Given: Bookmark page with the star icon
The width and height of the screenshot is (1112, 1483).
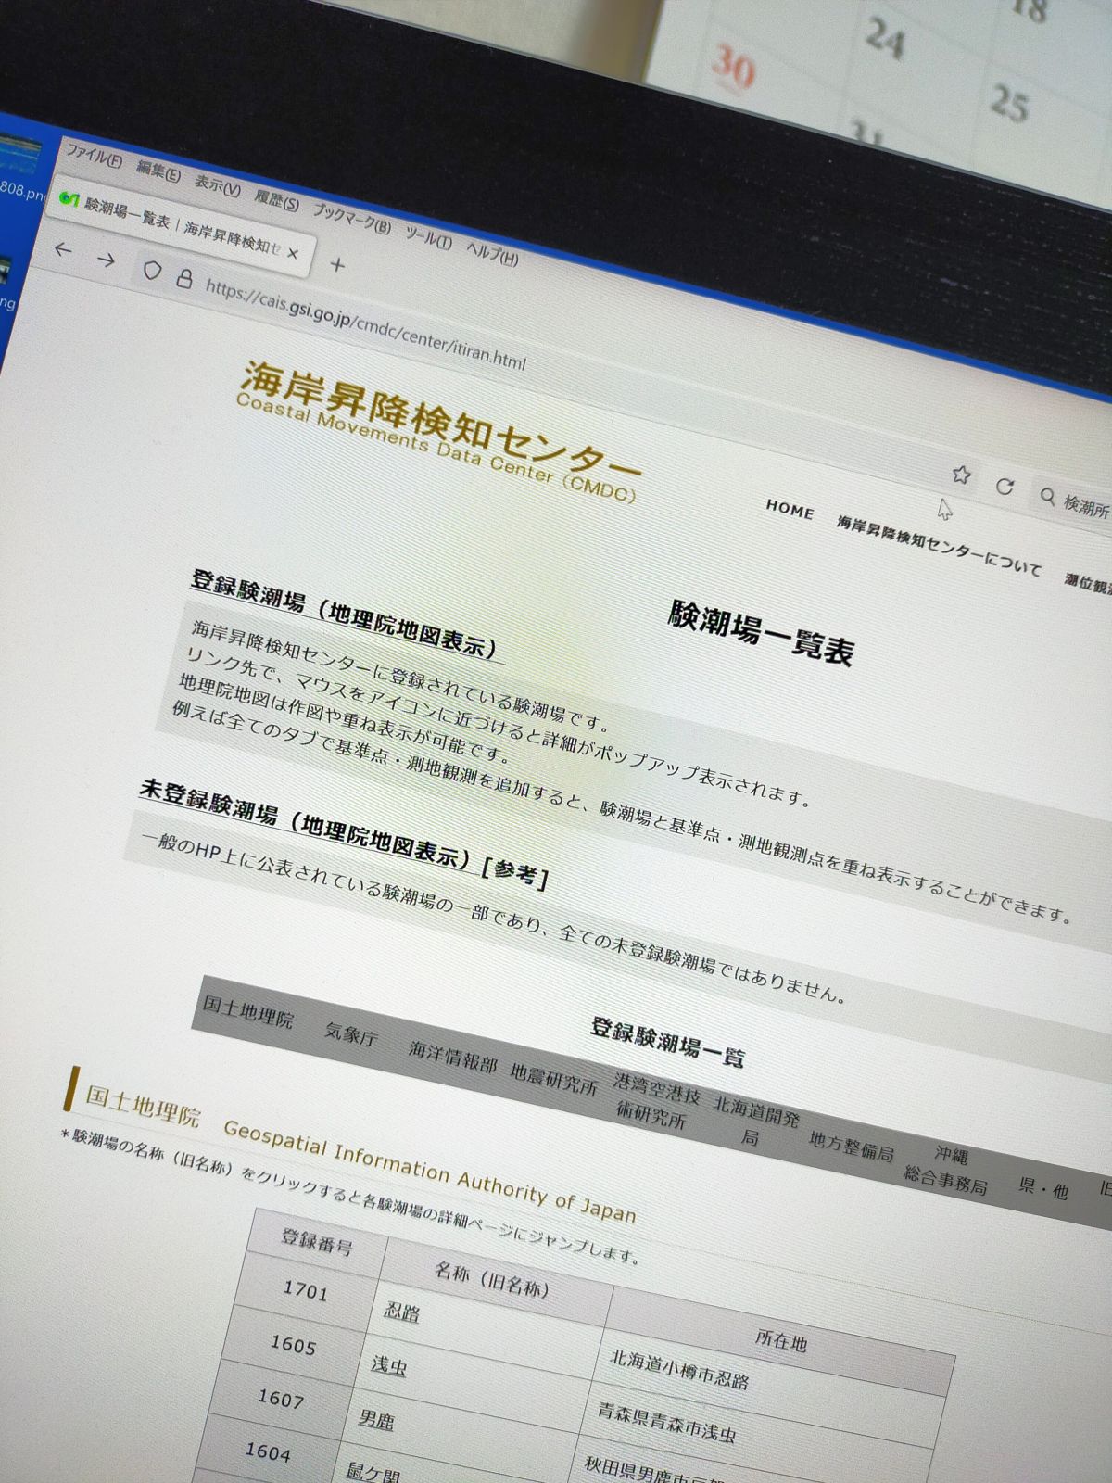Looking at the screenshot, I should click(961, 475).
